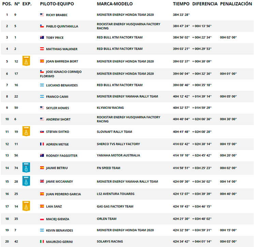
Task: Click the French flag beside Adrien Metge
Action: (42, 144)
